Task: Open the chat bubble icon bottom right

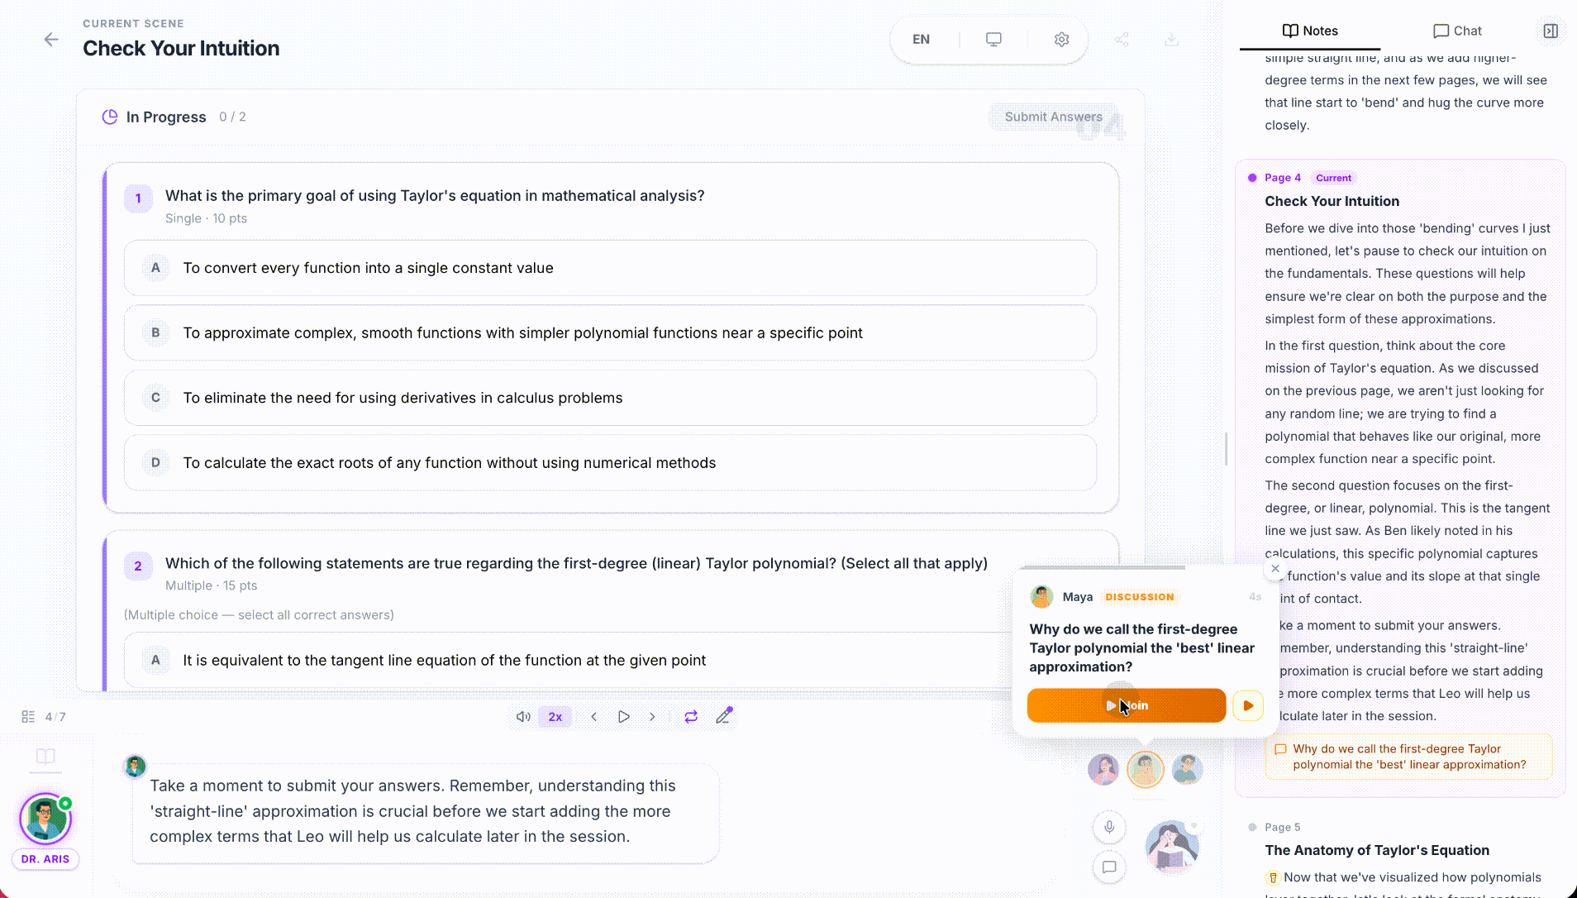Action: (x=1108, y=868)
